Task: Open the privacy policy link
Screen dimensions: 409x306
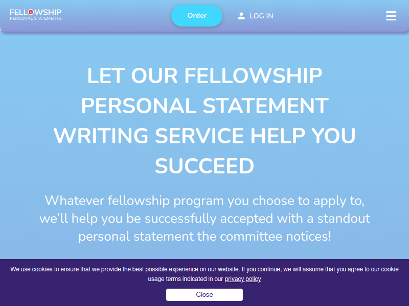Action: pyautogui.click(x=243, y=279)
